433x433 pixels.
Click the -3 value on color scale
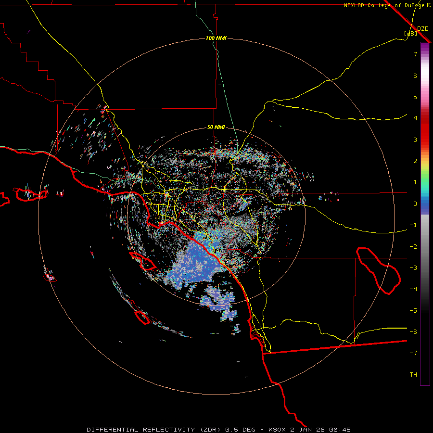413,268
